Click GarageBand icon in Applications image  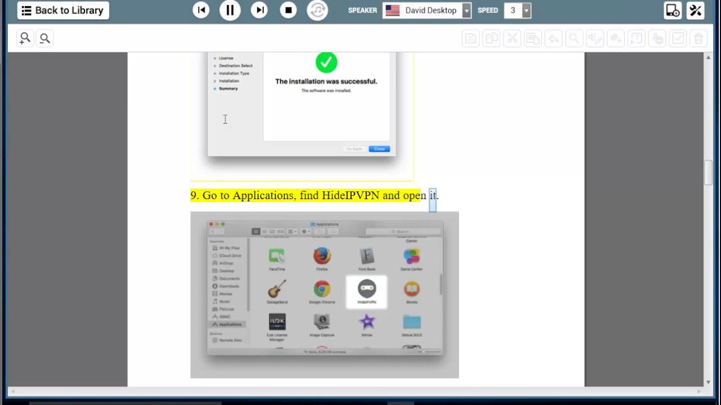(277, 289)
